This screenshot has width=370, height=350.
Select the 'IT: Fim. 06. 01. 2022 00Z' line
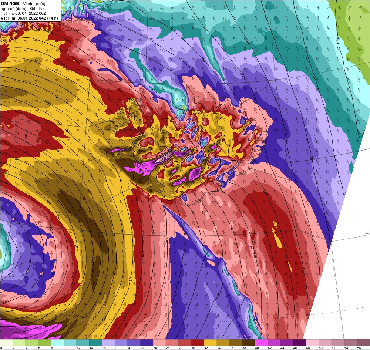(23, 13)
